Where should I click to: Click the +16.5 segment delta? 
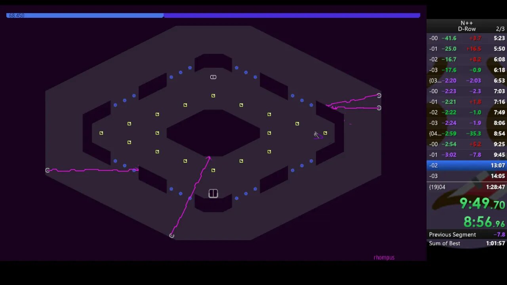473,49
